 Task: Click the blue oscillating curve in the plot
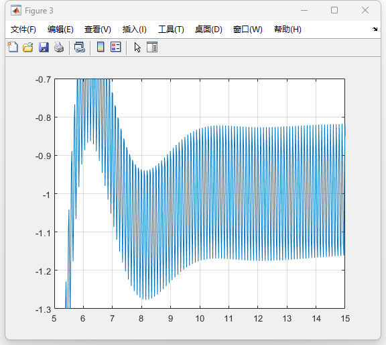pyautogui.click(x=222, y=193)
